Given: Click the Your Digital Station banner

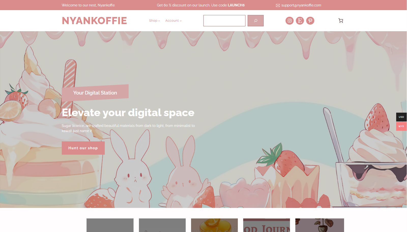Looking at the screenshot, I should (x=95, y=93).
